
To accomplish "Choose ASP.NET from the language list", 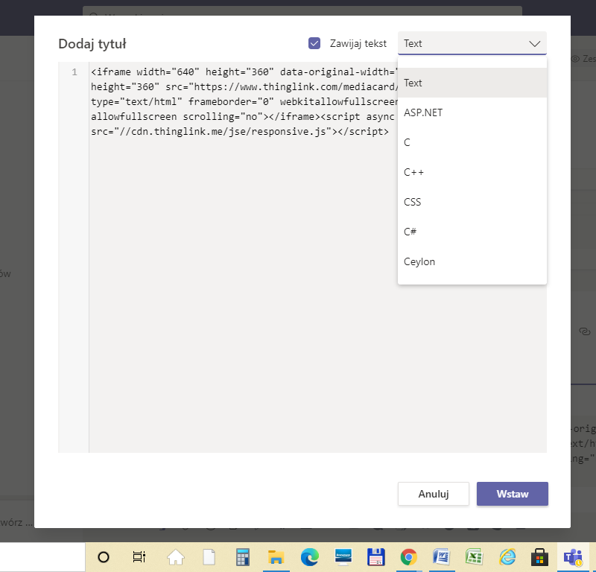I will [x=472, y=112].
